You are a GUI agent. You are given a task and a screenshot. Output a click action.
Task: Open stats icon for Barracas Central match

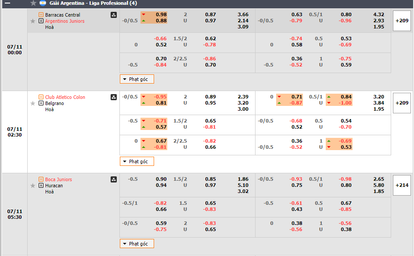coord(114,15)
